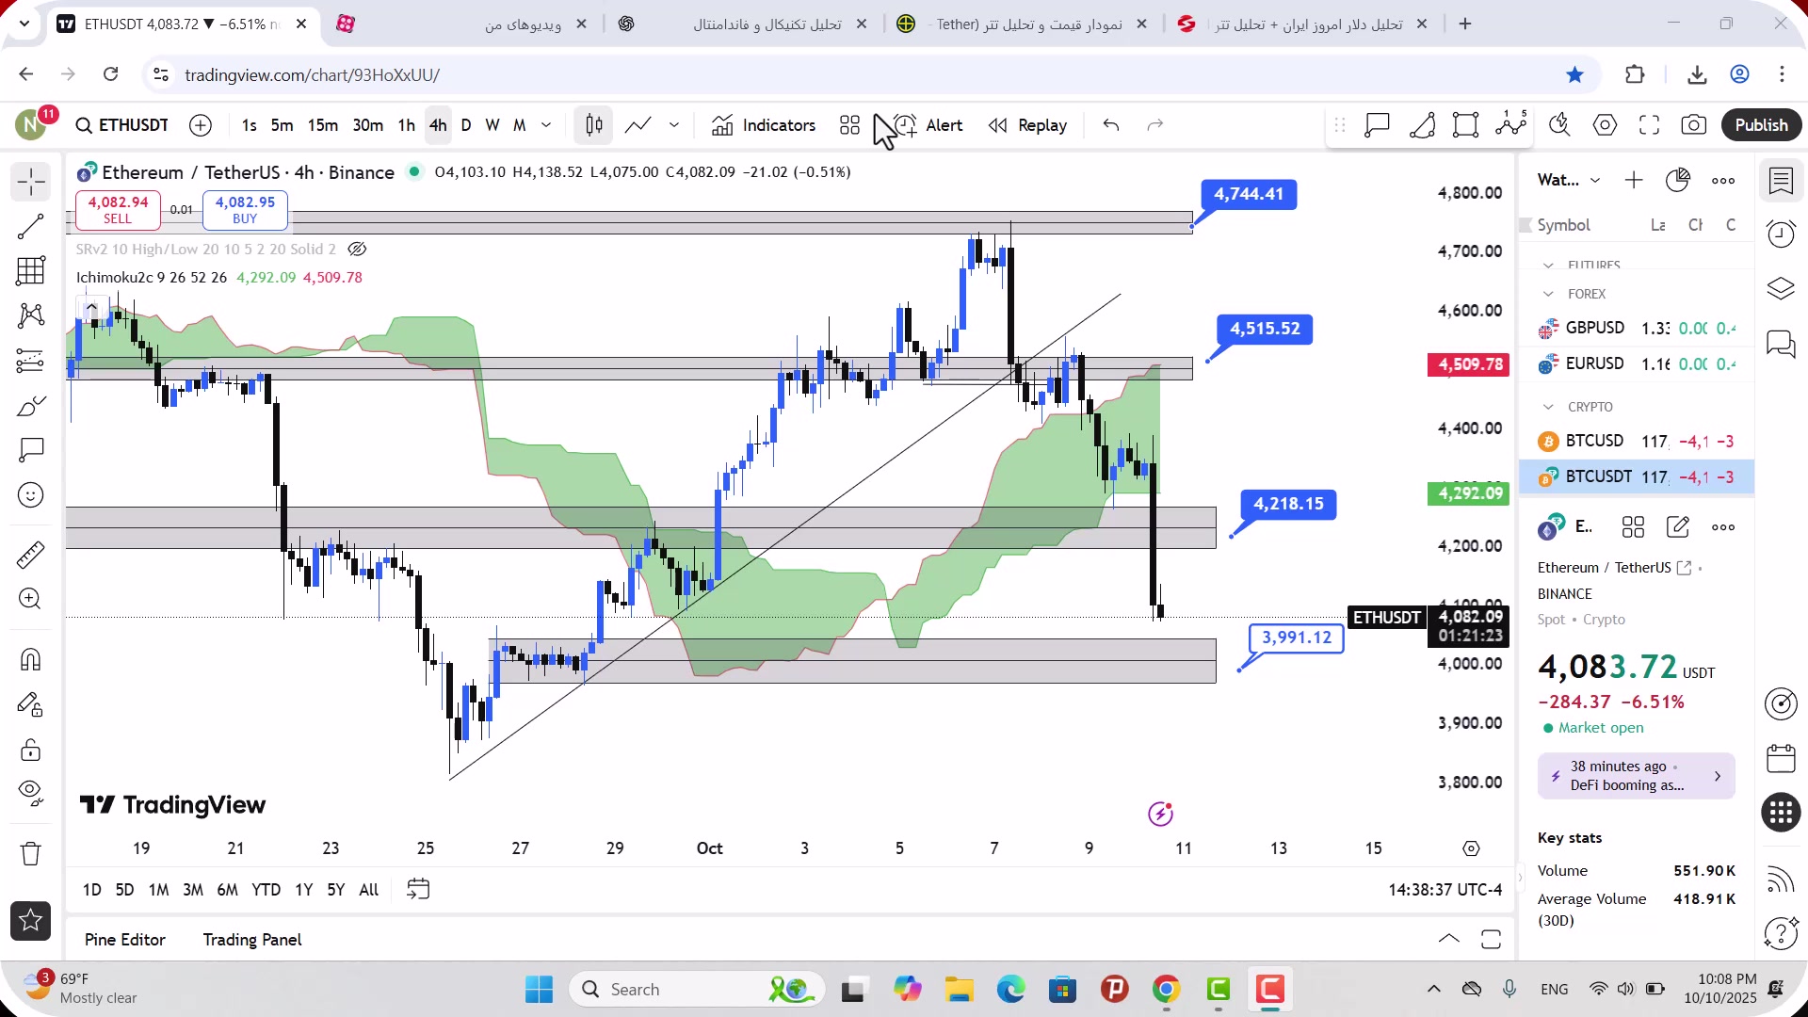Open the Pine Editor tab
The height and width of the screenshot is (1017, 1808).
click(125, 940)
